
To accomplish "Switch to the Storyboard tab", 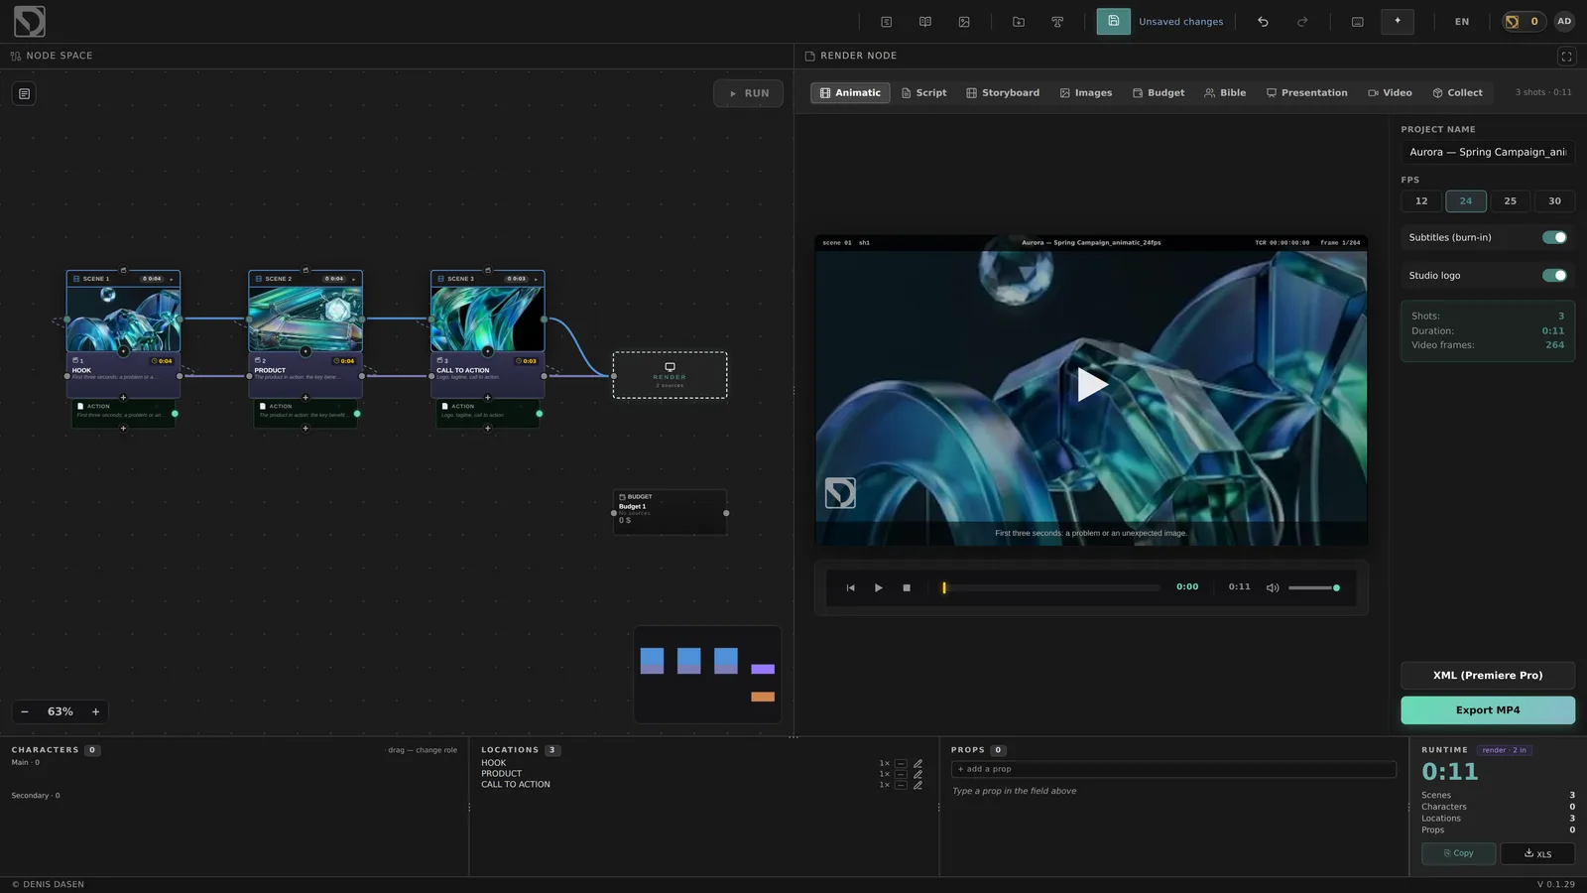I will (1003, 92).
